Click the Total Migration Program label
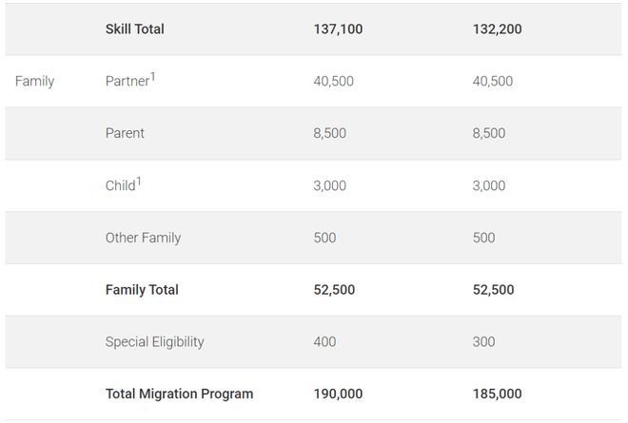This screenshot has width=628, height=423. (179, 394)
